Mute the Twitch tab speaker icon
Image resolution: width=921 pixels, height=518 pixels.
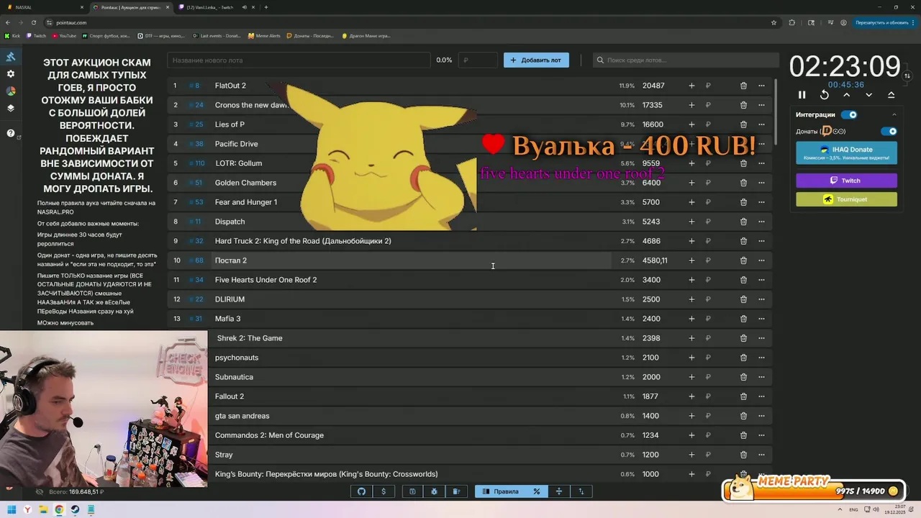tap(244, 7)
